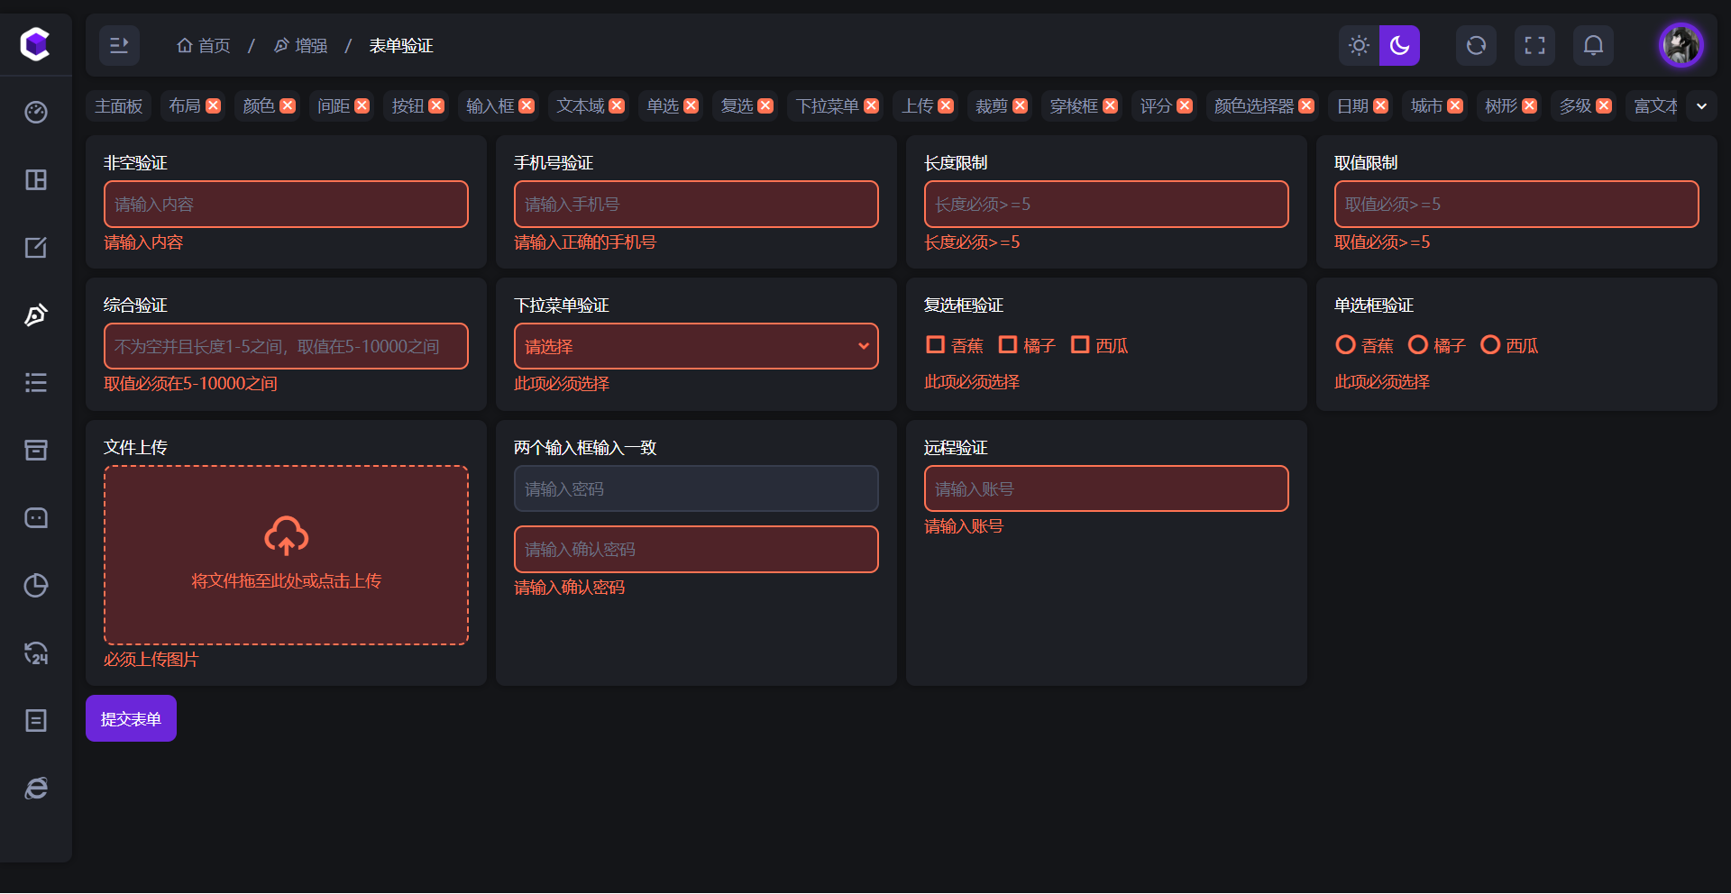The height and width of the screenshot is (894, 1731).
Task: Close the 文本域 tab
Action: (x=617, y=106)
